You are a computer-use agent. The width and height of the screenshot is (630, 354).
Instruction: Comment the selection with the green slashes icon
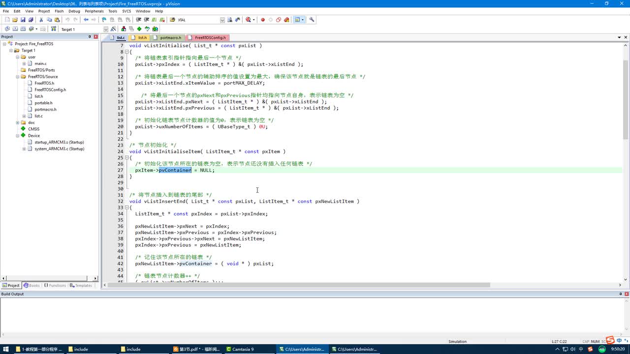(x=155, y=20)
